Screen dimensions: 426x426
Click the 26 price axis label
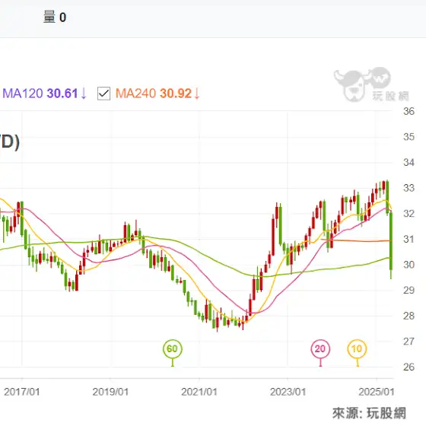tap(409, 367)
